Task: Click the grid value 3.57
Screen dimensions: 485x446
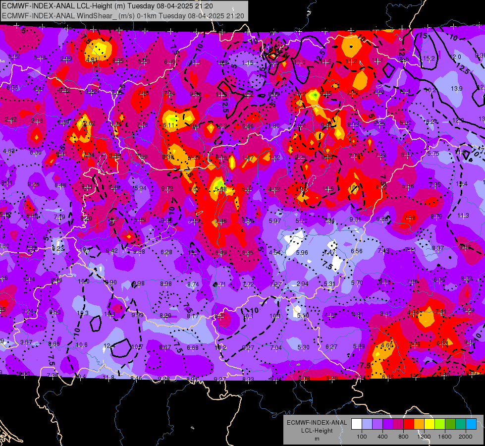Action: click(26, 342)
